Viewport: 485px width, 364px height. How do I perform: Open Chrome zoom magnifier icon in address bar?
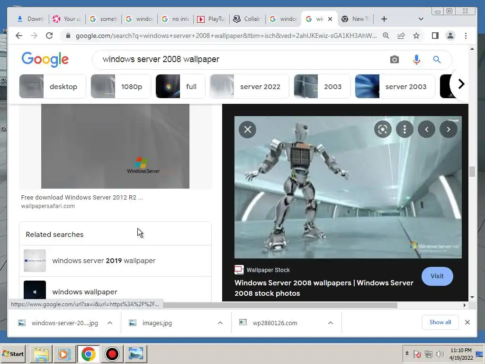click(x=386, y=36)
